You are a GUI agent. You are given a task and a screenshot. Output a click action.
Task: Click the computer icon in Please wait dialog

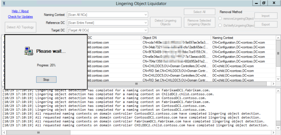pyautogui.click(x=29, y=51)
